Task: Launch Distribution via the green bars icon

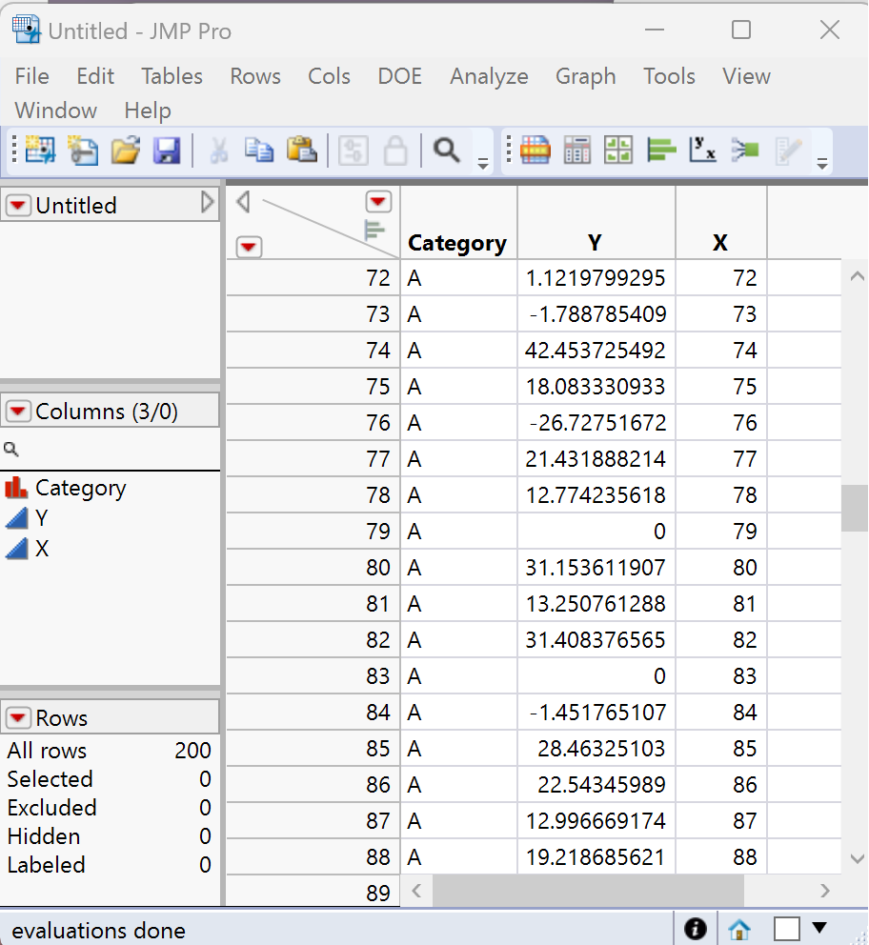Action: (x=660, y=151)
